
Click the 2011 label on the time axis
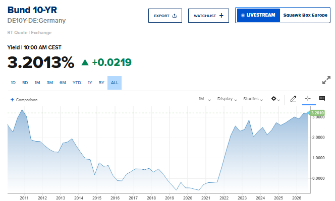[24, 198]
